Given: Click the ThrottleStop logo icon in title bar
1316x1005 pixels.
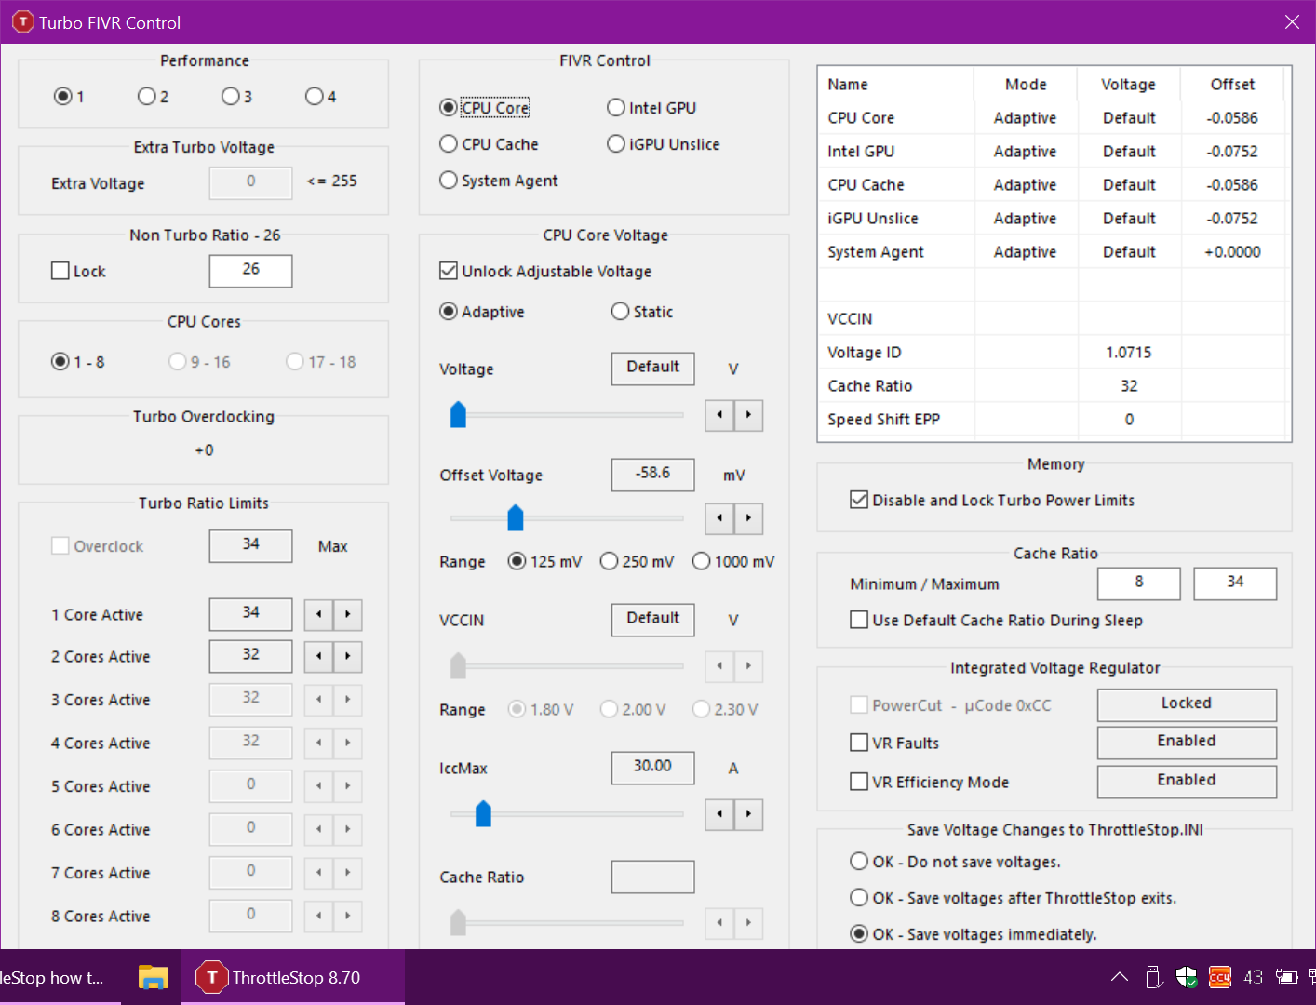Looking at the screenshot, I should pos(22,21).
